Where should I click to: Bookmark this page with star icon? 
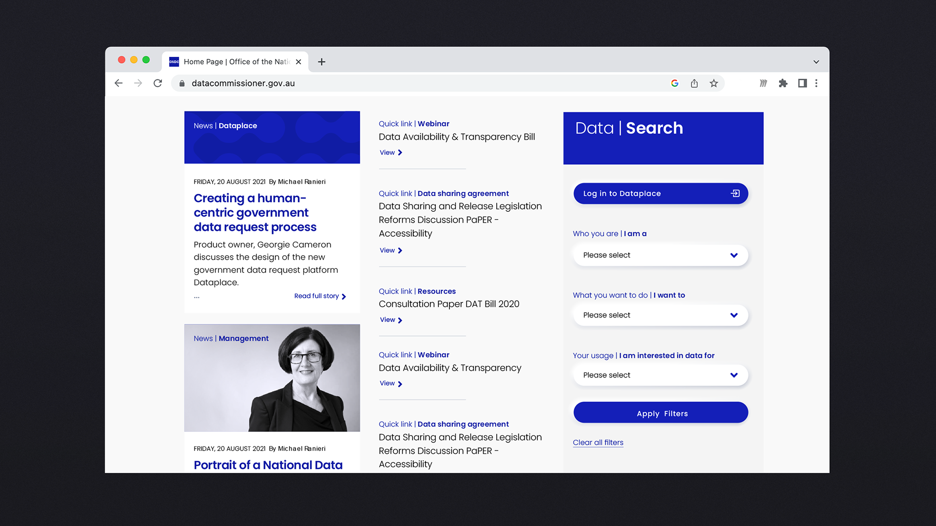coord(714,83)
